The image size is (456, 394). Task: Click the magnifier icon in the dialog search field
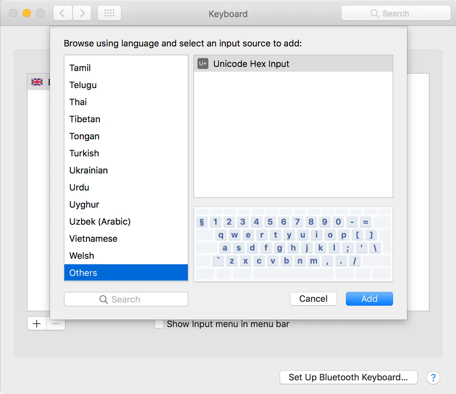(104, 299)
